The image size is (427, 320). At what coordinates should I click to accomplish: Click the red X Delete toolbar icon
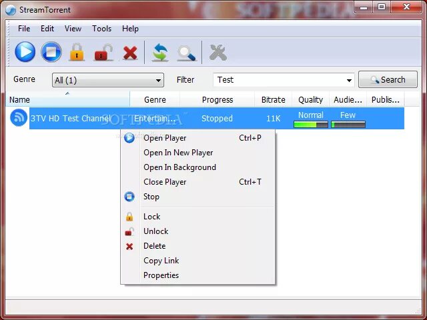tap(130, 53)
